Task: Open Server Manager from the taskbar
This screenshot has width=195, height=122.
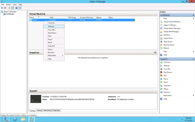Action: click(6, 119)
